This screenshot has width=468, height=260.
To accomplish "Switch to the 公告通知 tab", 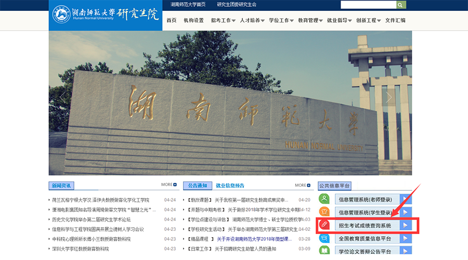I will click(197, 186).
